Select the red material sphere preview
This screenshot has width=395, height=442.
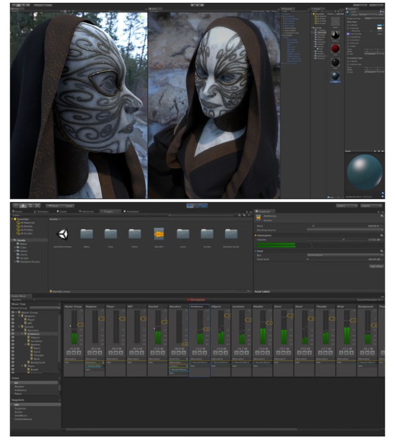point(335,49)
